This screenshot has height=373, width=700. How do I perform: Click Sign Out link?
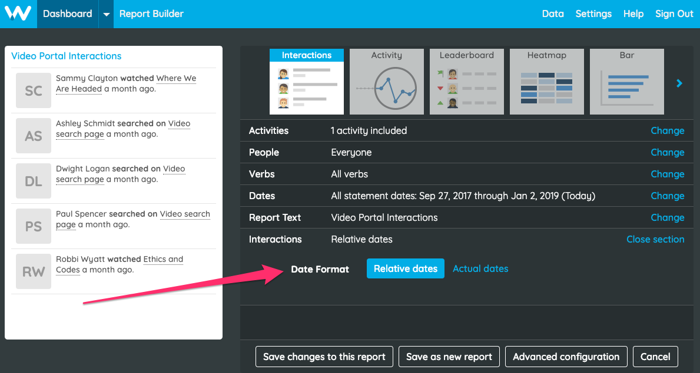pyautogui.click(x=674, y=14)
